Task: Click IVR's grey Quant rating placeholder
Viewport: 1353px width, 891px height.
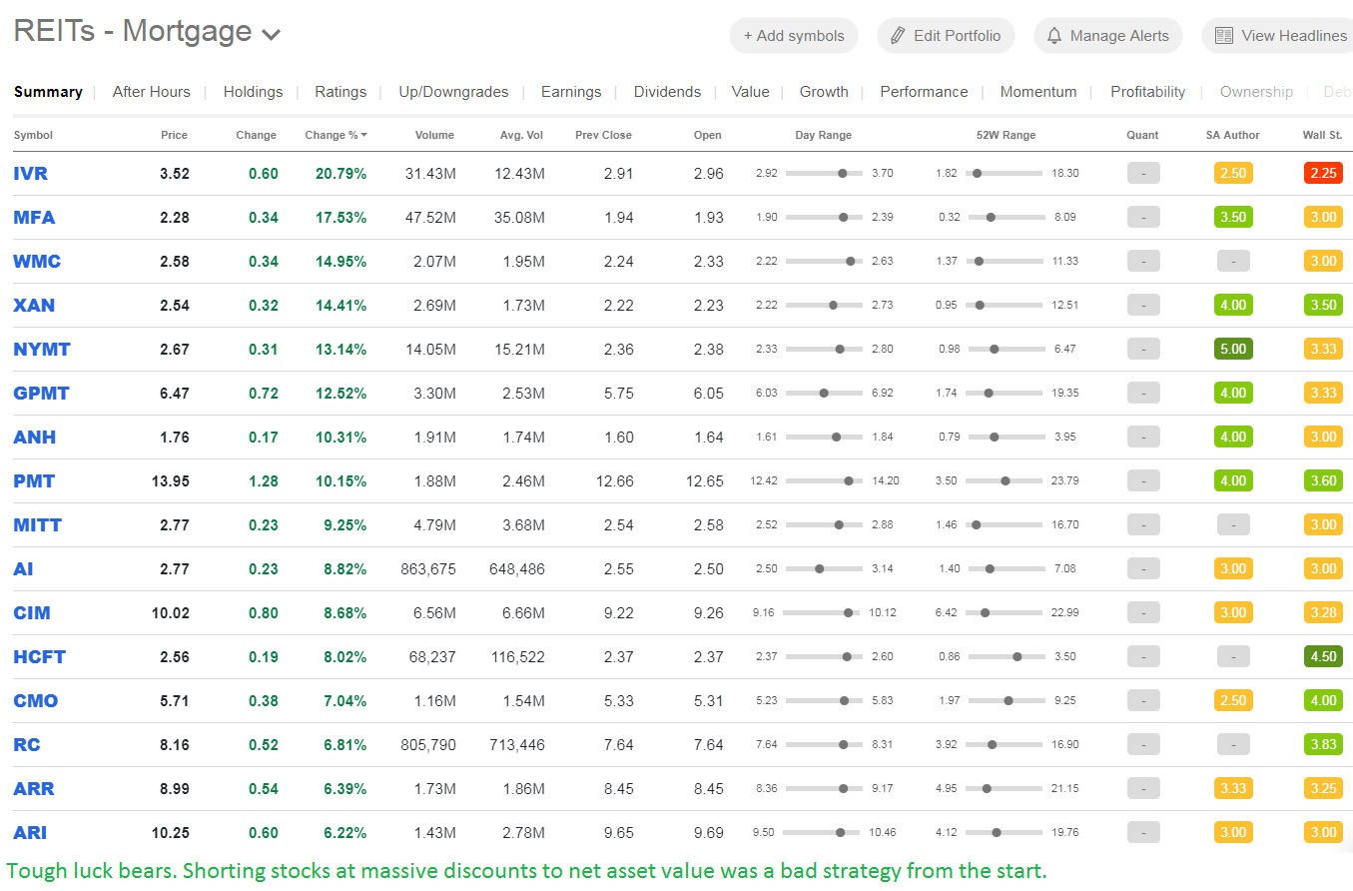Action: [1143, 174]
